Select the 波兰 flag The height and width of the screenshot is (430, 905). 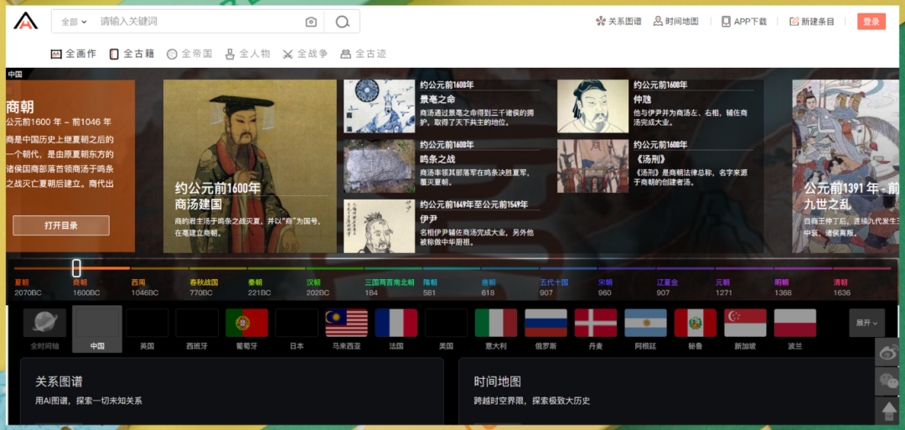pos(795,324)
